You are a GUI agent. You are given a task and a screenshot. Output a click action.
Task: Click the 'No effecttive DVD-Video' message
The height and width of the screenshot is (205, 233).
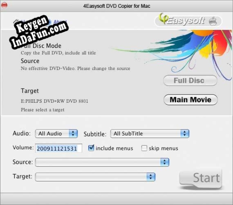click(75, 68)
